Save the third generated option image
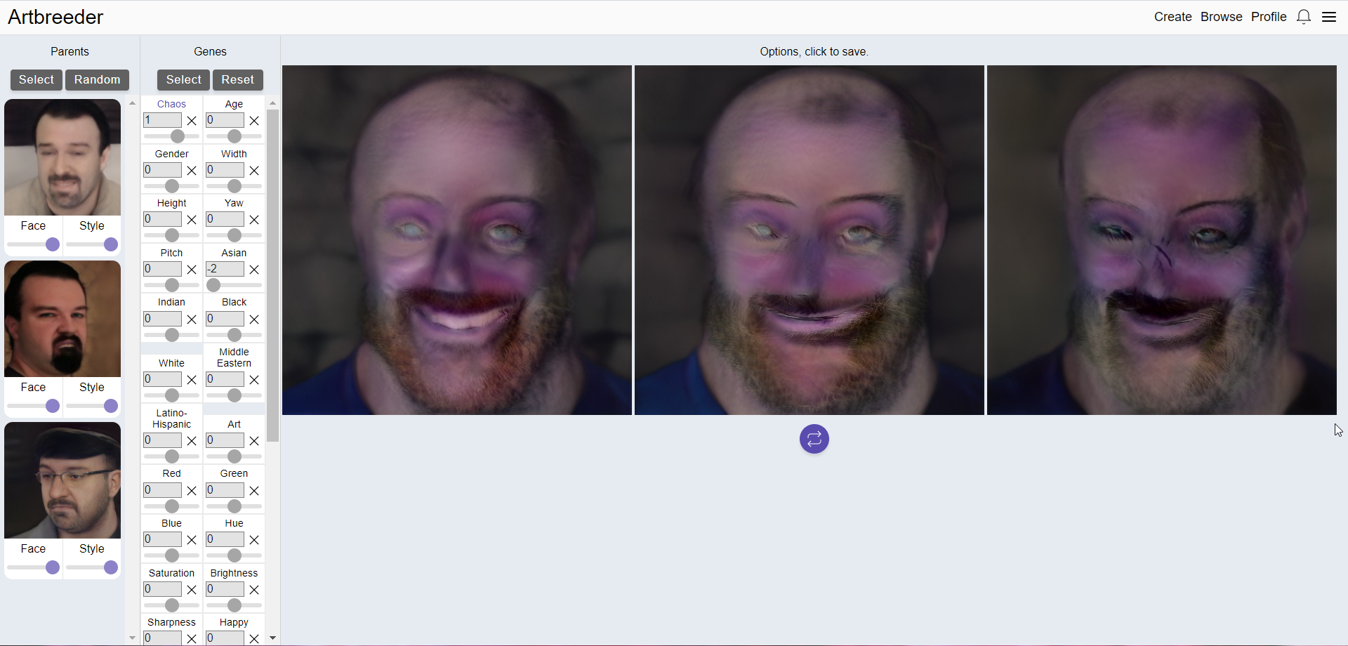 click(1162, 240)
